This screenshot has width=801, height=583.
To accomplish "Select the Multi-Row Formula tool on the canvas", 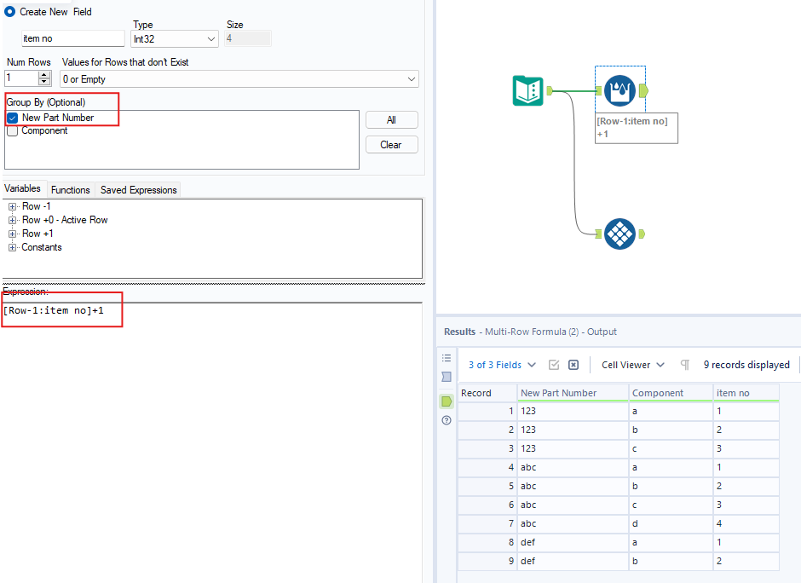I will tap(619, 89).
